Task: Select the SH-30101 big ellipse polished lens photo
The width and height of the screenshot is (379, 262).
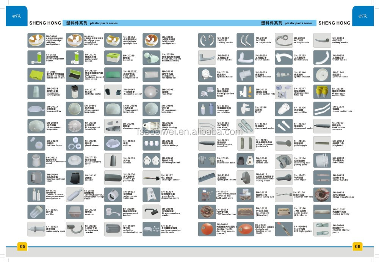Action: [36, 40]
